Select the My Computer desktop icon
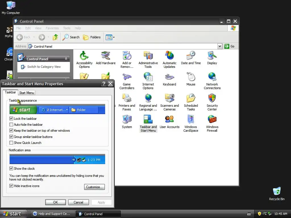The height and width of the screenshot is (218, 291). point(11,8)
